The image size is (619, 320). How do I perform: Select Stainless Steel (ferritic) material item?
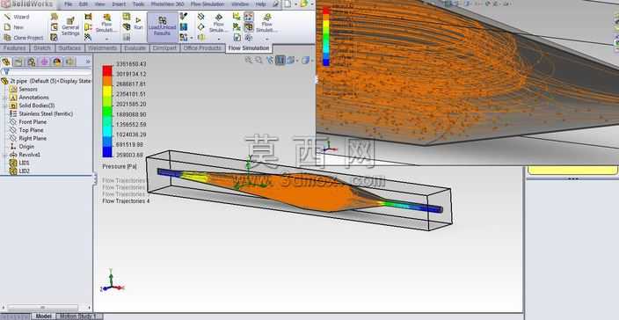click(41, 113)
